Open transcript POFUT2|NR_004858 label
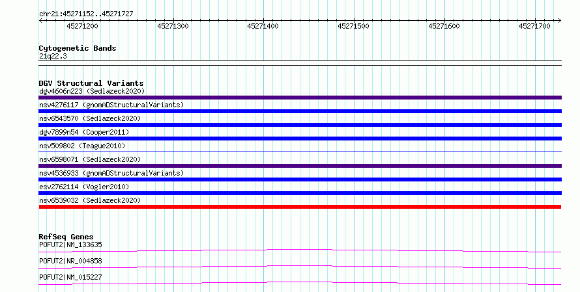Screen dimensions: 580x292 70,261
